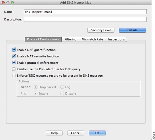Switch to the Filtering tab
155x140 pixels.
(x=70, y=39)
